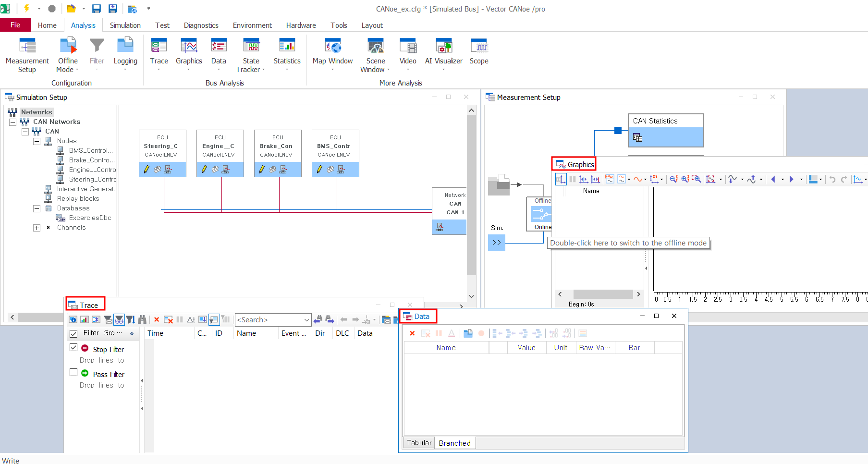Click the Save configuration icon in title bar
The height and width of the screenshot is (464, 868).
pyautogui.click(x=96, y=9)
